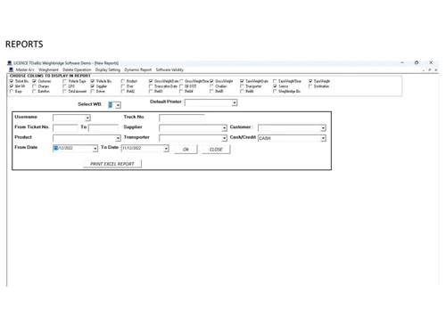Open the Software Validity menu
The width and height of the screenshot is (446, 334).
pos(169,69)
